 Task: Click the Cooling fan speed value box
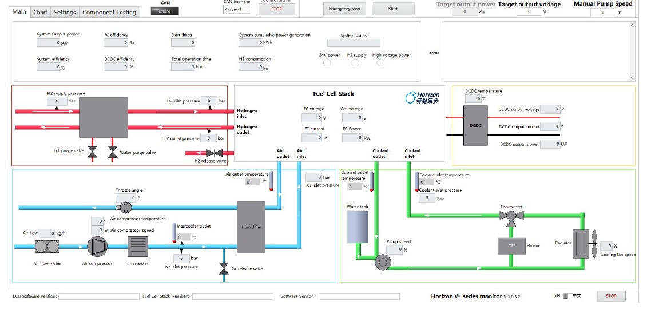606,246
